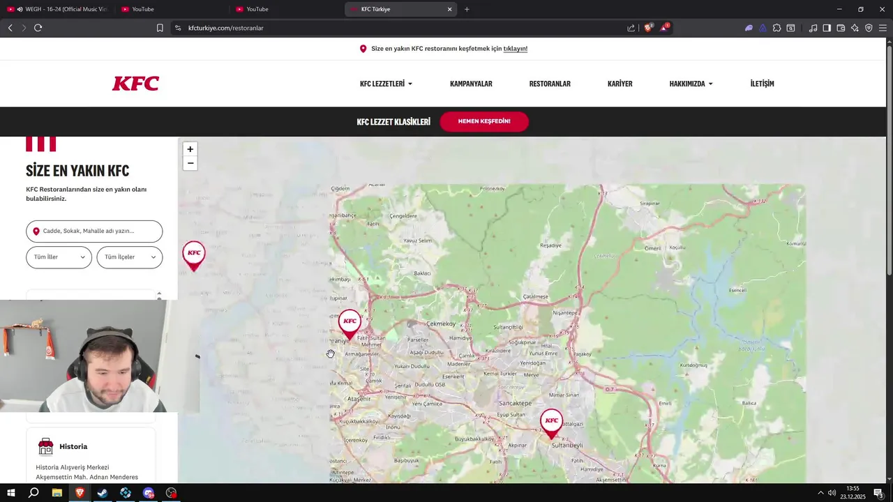The width and height of the screenshot is (893, 502).
Task: Go back to previous page
Action: click(10, 28)
